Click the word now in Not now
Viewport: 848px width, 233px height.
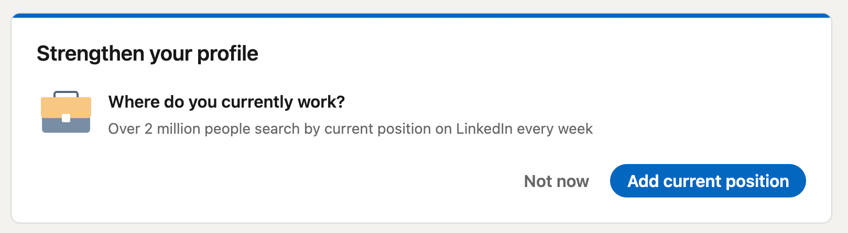pyautogui.click(x=572, y=182)
